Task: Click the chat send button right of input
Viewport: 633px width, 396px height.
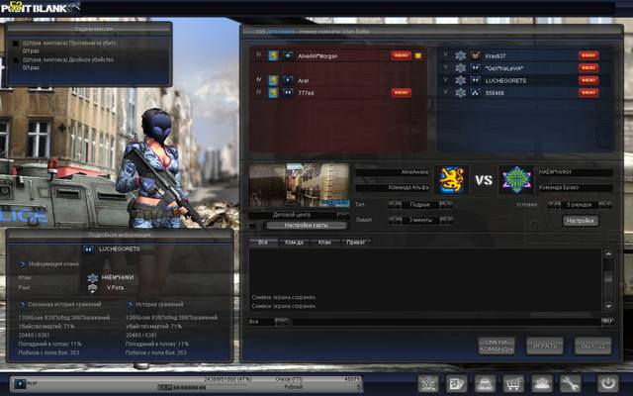Action: 606,321
